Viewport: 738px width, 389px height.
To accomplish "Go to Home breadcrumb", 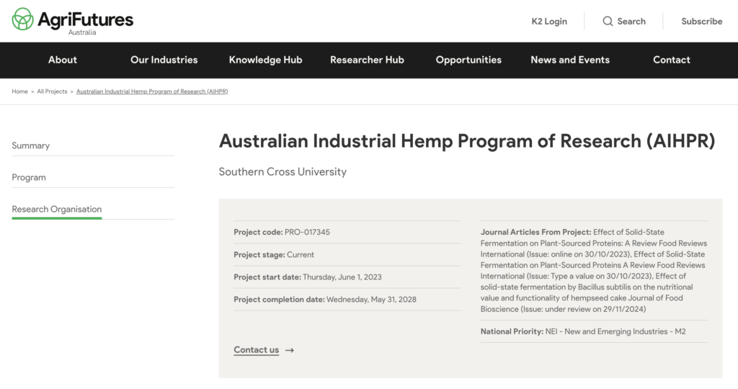I will (19, 91).
